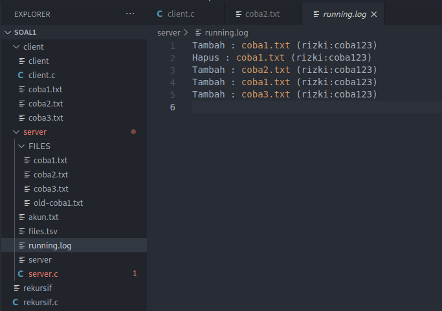Image resolution: width=442 pixels, height=311 pixels.
Task: Click line number 1 in the gutter
Action: 173,46
